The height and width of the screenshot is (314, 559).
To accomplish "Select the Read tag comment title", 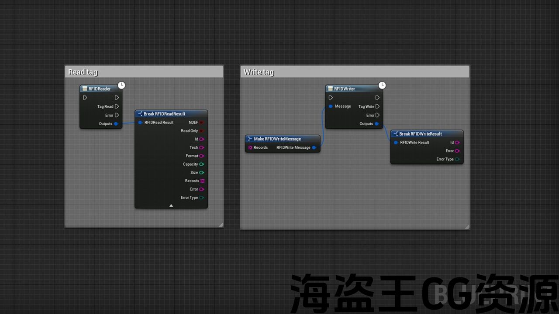I will (83, 72).
